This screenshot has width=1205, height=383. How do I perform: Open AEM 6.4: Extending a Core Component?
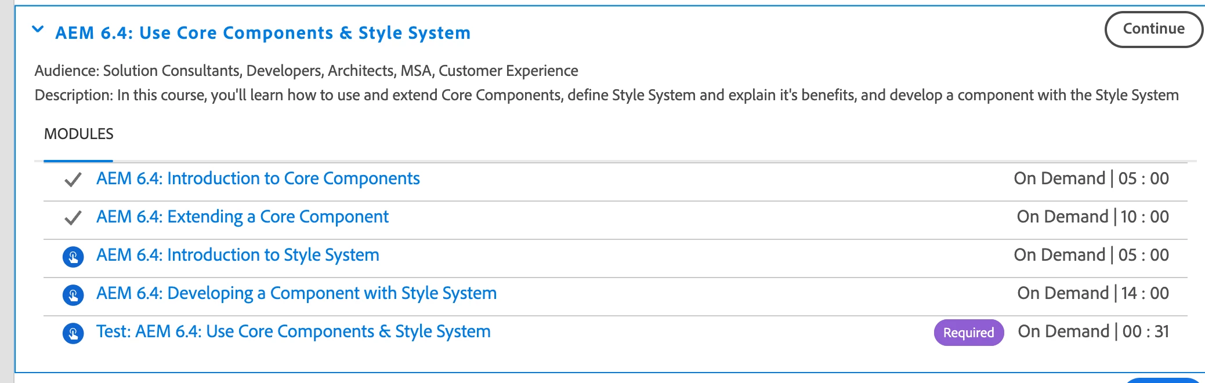(243, 217)
